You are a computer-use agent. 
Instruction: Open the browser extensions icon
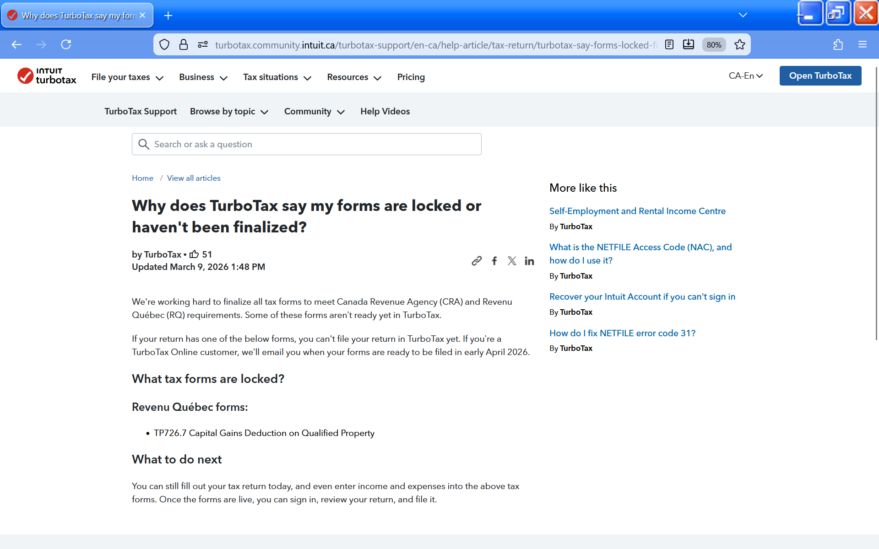[838, 44]
